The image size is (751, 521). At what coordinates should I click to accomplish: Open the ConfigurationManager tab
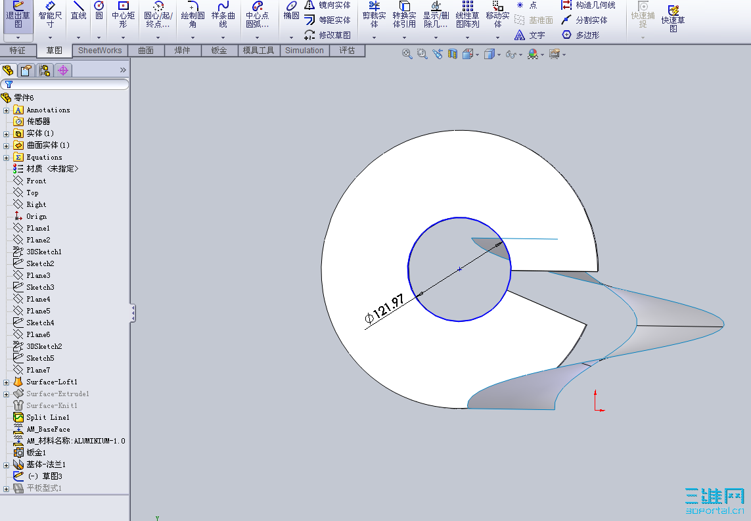click(45, 70)
